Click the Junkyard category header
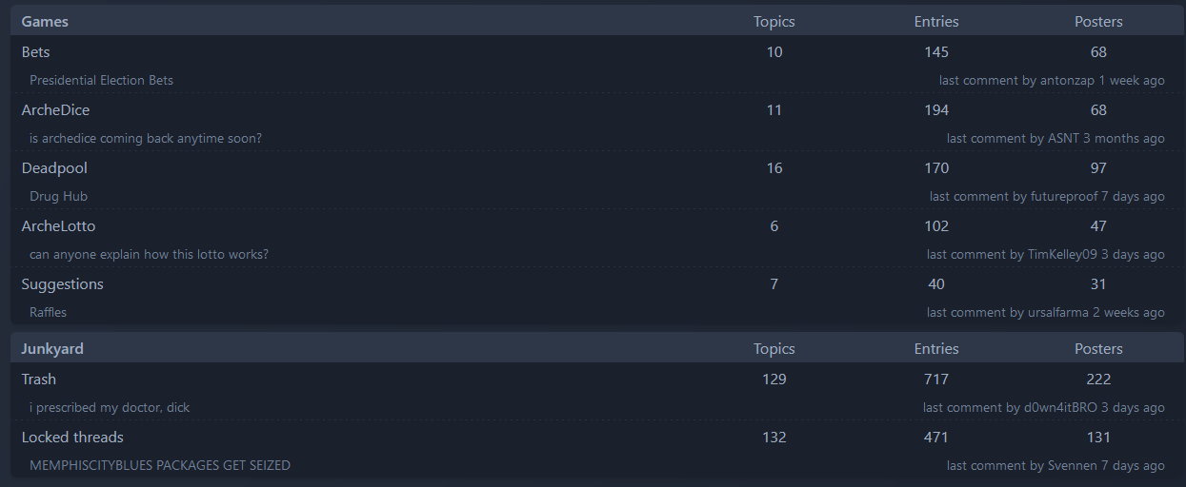Image resolution: width=1186 pixels, height=487 pixels. [x=52, y=349]
